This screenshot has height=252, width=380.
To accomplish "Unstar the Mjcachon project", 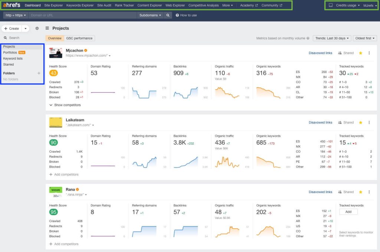I will [x=360, y=53].
